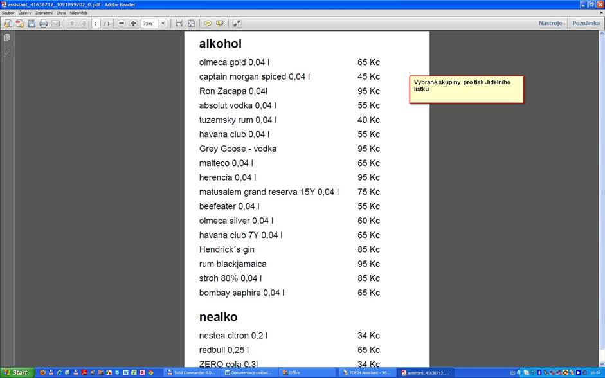Open the Poznámka pane

(586, 23)
